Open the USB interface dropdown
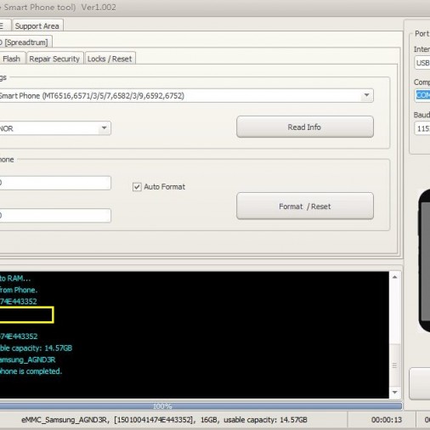This screenshot has height=430, width=430. [422, 63]
